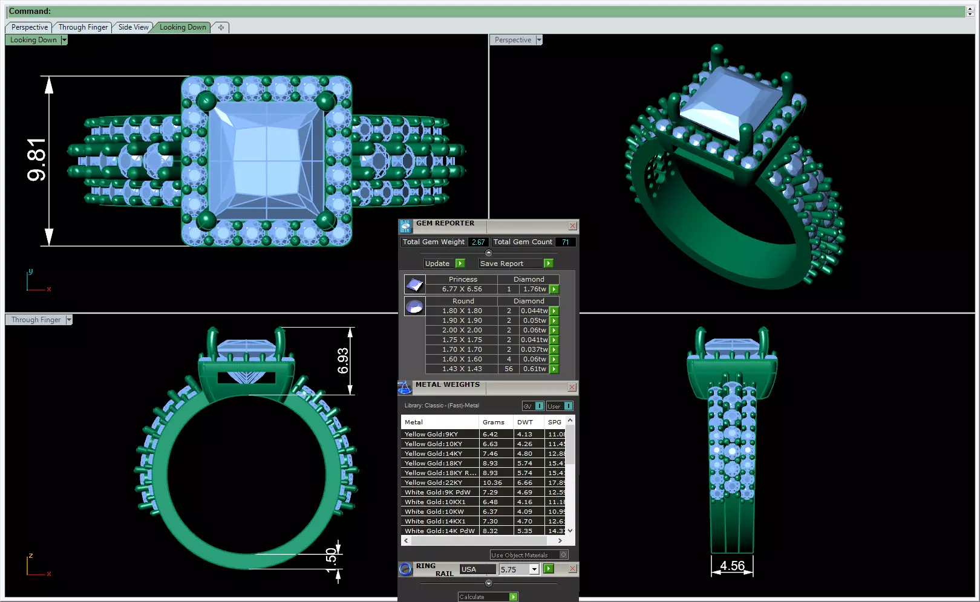
Task: Click the Total Gem Weight value 2.67
Action: click(478, 242)
